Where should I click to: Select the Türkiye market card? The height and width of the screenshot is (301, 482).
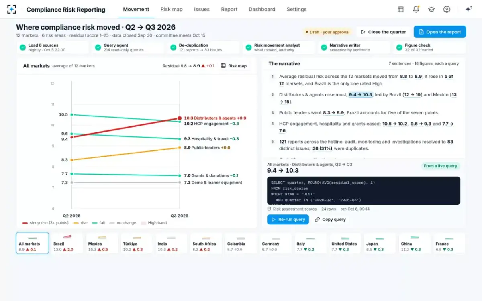click(137, 243)
